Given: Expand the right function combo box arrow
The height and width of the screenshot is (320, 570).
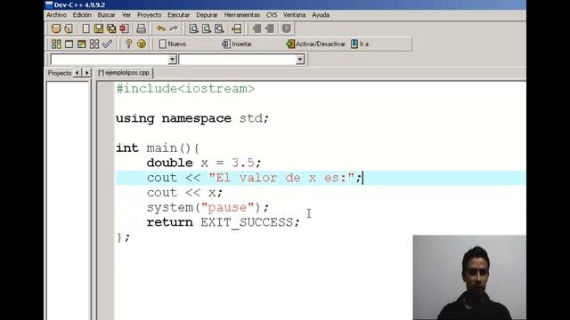Looking at the screenshot, I should pyautogui.click(x=300, y=60).
